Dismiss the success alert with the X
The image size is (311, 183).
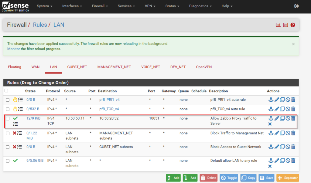click(293, 44)
